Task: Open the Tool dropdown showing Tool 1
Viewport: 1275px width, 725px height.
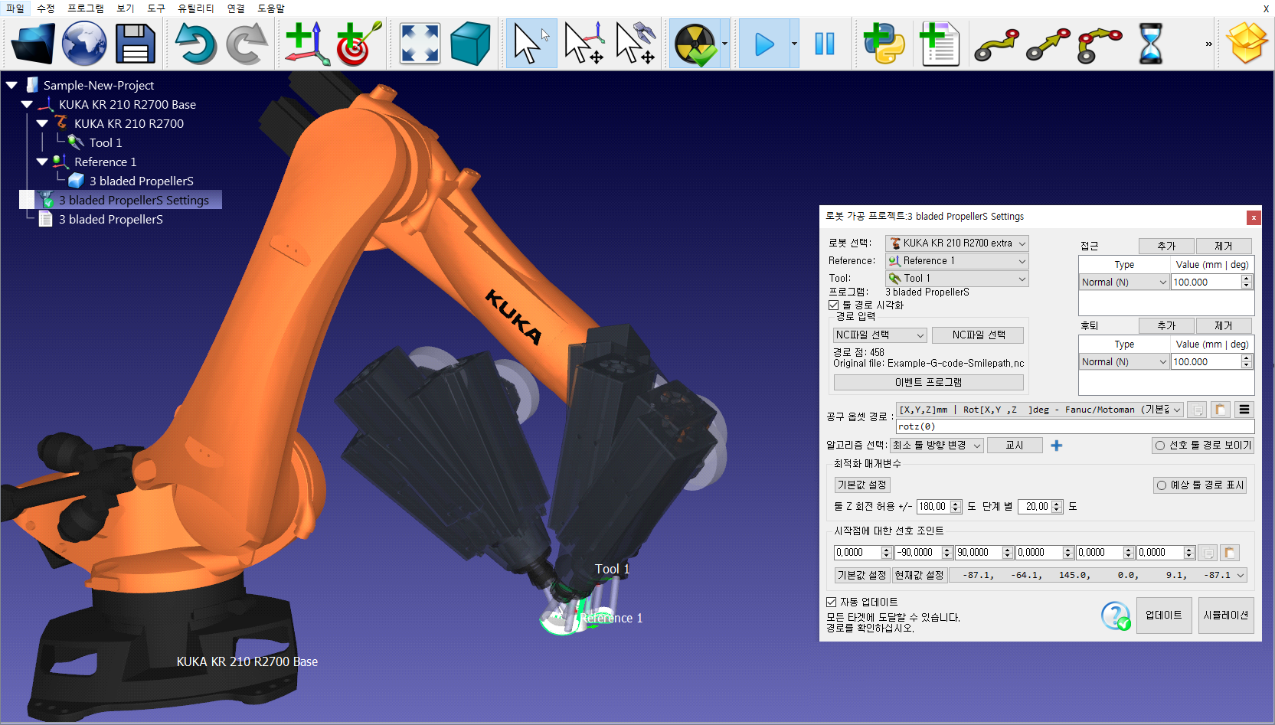Action: [957, 279]
